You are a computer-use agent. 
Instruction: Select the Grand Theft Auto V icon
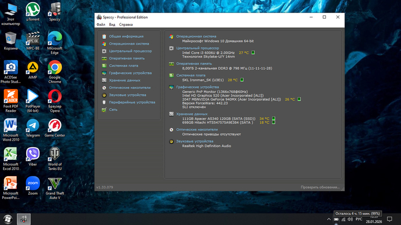pos(55,188)
